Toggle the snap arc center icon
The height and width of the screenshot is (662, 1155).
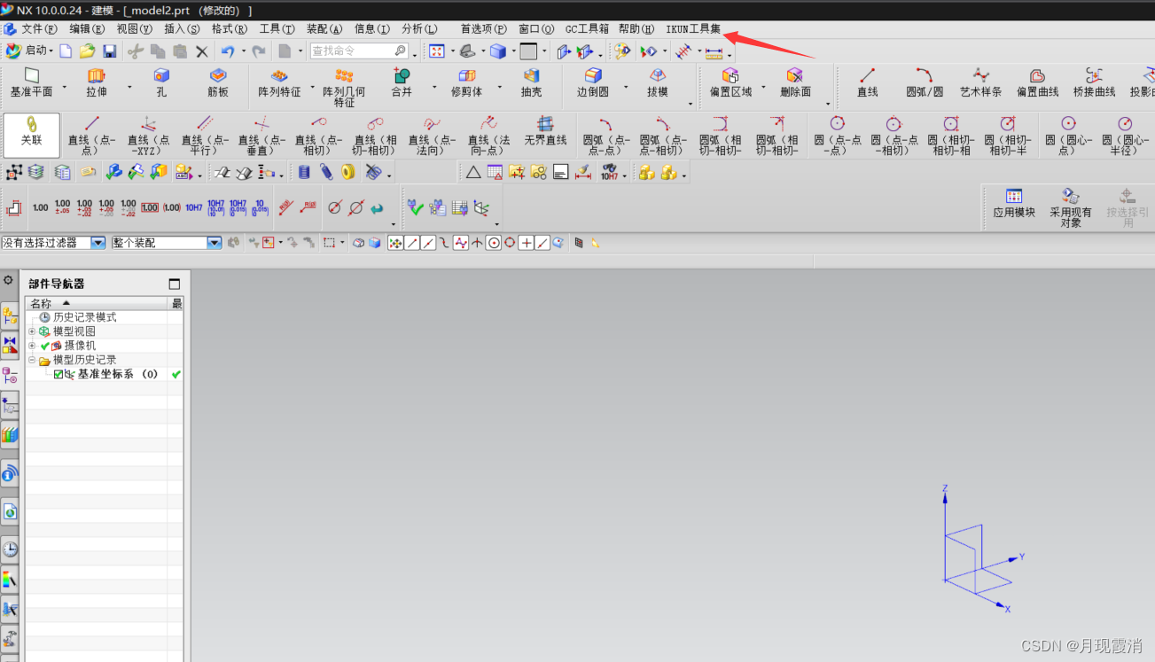click(494, 243)
